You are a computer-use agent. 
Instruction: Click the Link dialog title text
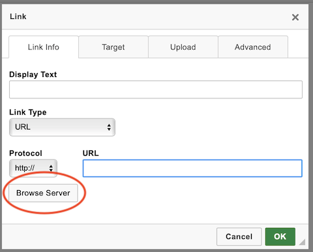click(x=18, y=16)
